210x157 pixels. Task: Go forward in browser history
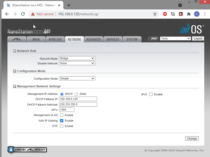pos(15,14)
